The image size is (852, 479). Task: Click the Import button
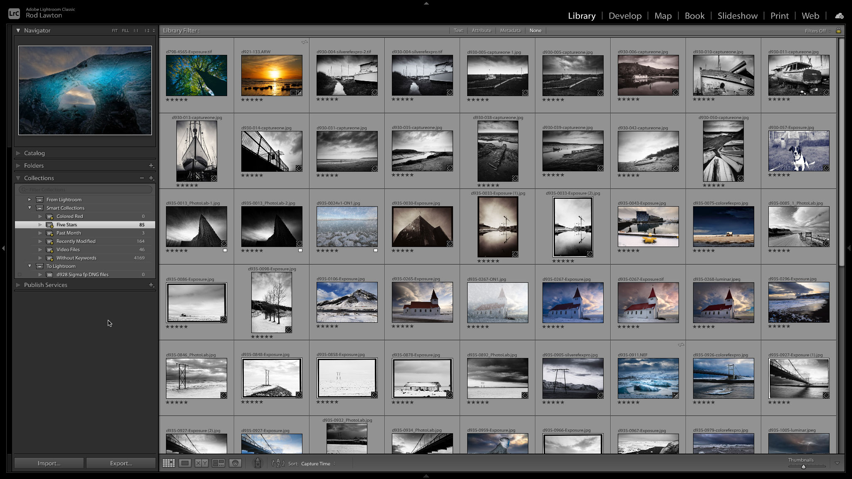(x=49, y=463)
